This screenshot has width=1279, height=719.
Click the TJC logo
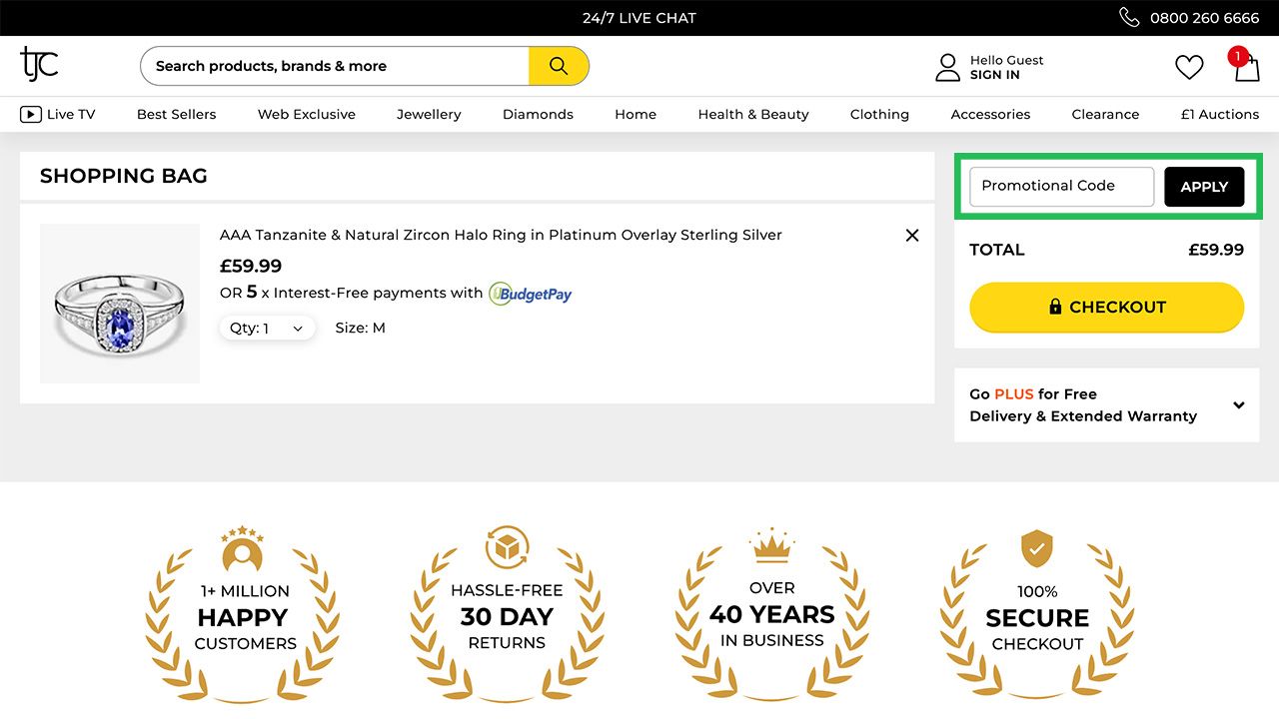coord(39,64)
